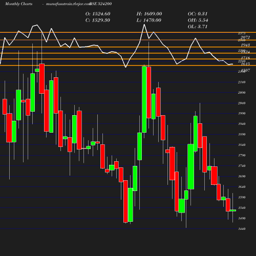Click the 1640 price axis label
The width and height of the screenshot is (256, 256).
242,187
